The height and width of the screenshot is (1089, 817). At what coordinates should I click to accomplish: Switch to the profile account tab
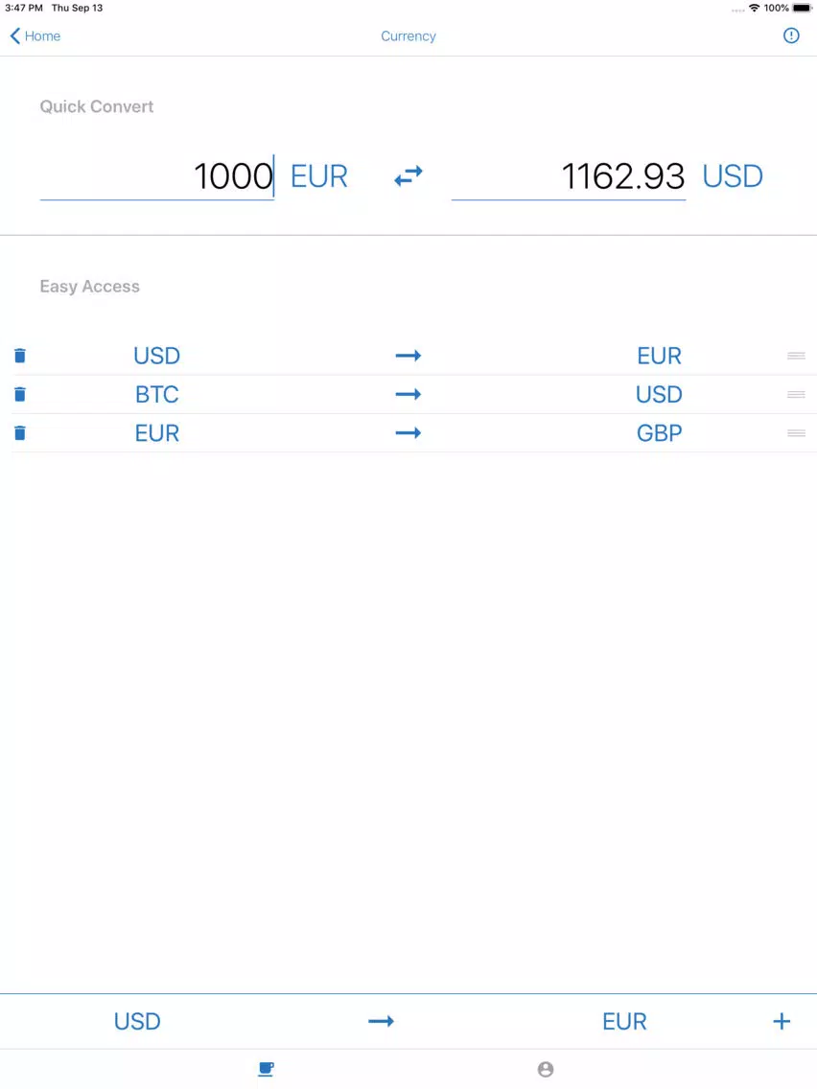click(546, 1069)
